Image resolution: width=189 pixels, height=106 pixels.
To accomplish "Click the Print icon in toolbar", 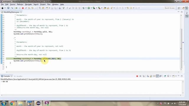I will pyautogui.click(x=60, y=8).
